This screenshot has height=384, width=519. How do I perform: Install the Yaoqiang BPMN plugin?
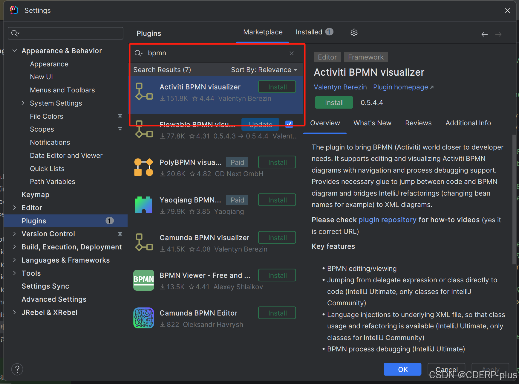tap(277, 200)
